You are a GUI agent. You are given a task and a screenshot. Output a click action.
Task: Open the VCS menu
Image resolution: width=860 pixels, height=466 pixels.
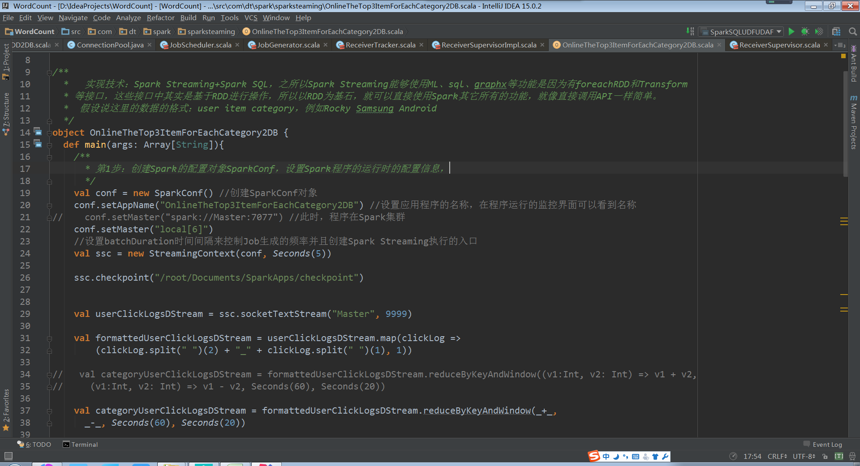tap(251, 18)
